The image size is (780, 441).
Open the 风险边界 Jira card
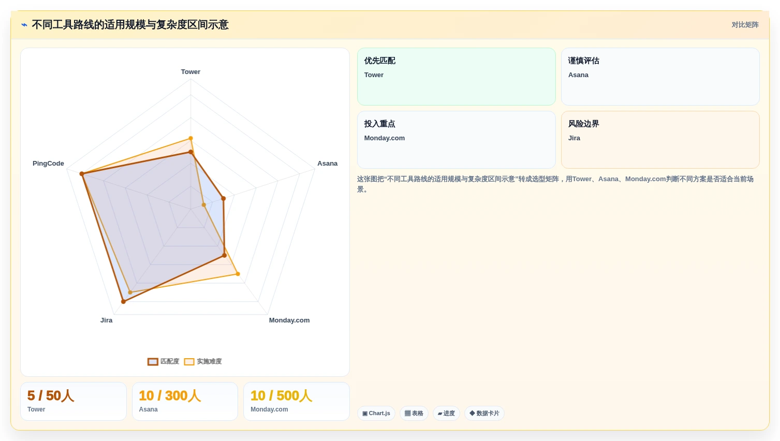[660, 140]
